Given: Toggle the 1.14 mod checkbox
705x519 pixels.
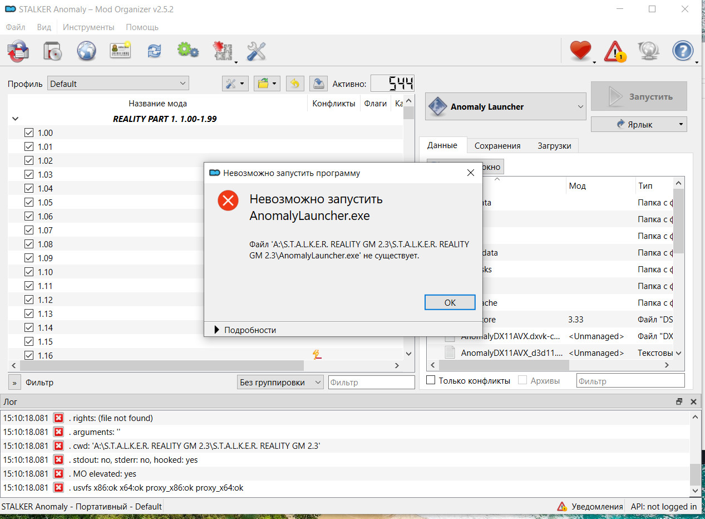Looking at the screenshot, I should pyautogui.click(x=29, y=327).
